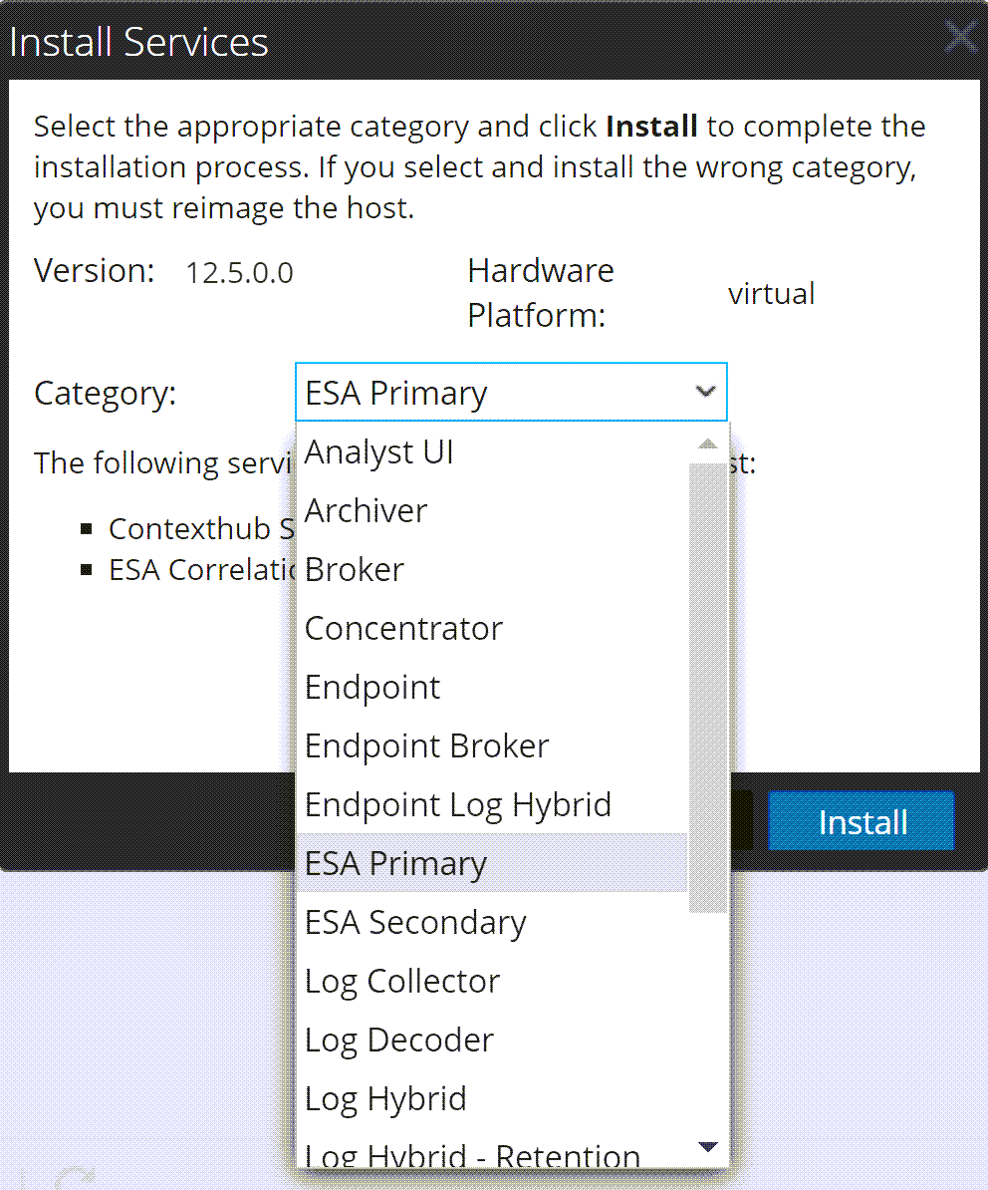
Task: Choose Endpoint Broker category
Action: (426, 746)
